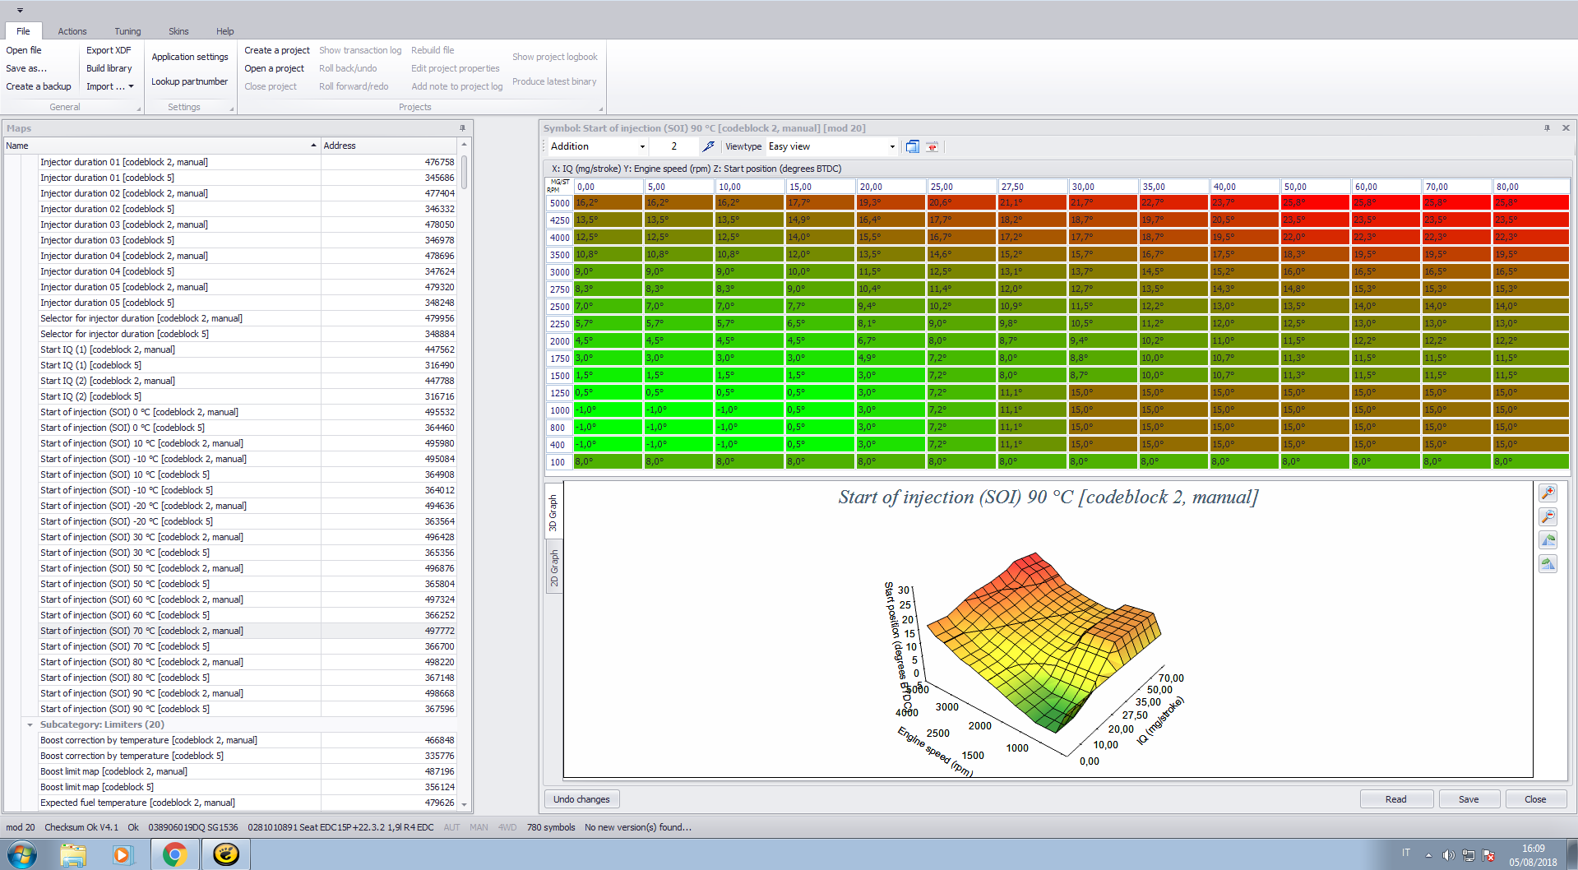1578x870 pixels.
Task: Pin the Maps panel
Action: 462,128
